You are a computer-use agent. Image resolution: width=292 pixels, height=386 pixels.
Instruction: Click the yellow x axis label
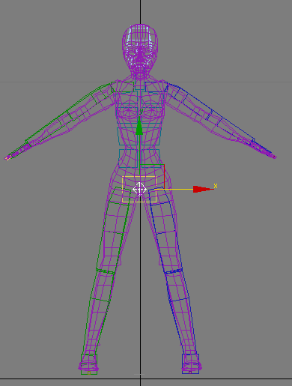216,186
